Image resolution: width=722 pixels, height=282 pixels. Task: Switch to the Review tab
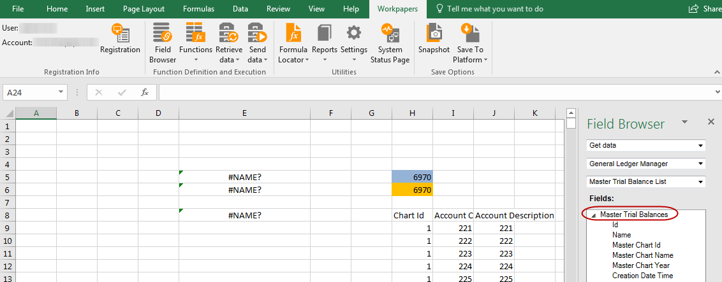point(279,9)
